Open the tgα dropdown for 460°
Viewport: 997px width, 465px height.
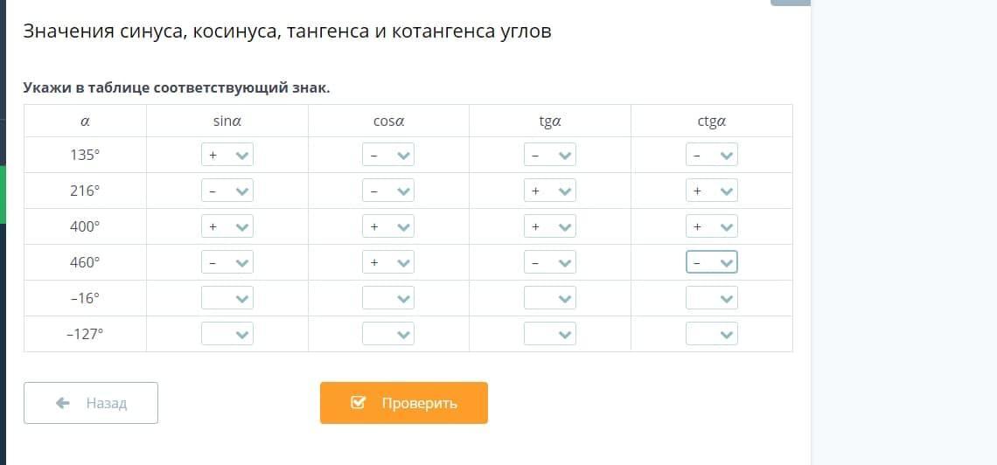[x=550, y=263]
